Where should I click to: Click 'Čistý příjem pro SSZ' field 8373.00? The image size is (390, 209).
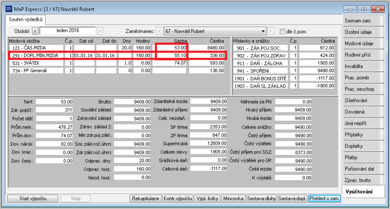coord(293,152)
